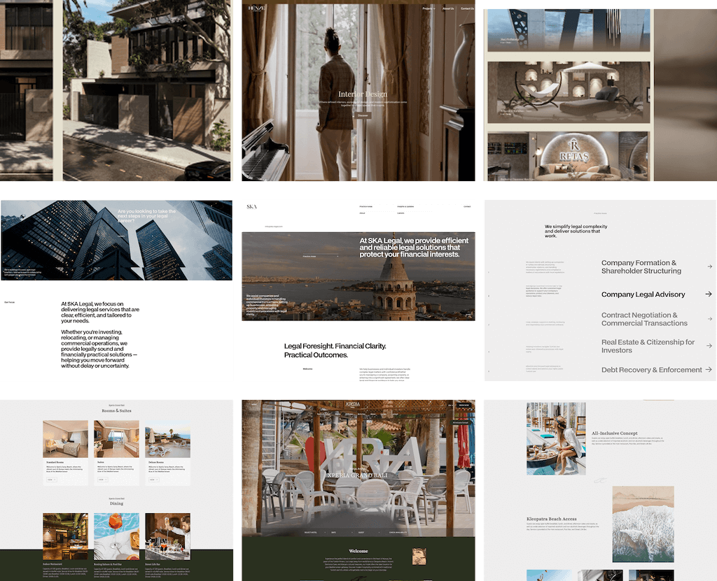Screen dimensions: 717x581
Task: Click the Retaş lobby project image
Action: pyautogui.click(x=568, y=156)
